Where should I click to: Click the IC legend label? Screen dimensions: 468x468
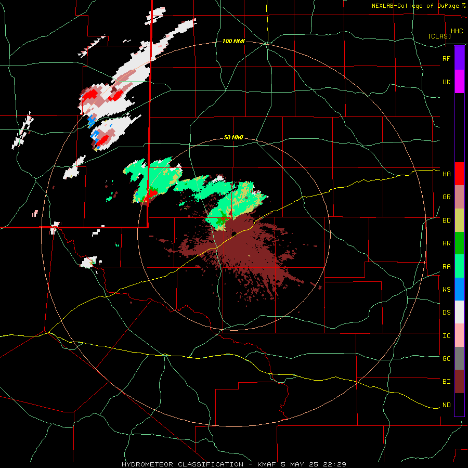(x=446, y=336)
